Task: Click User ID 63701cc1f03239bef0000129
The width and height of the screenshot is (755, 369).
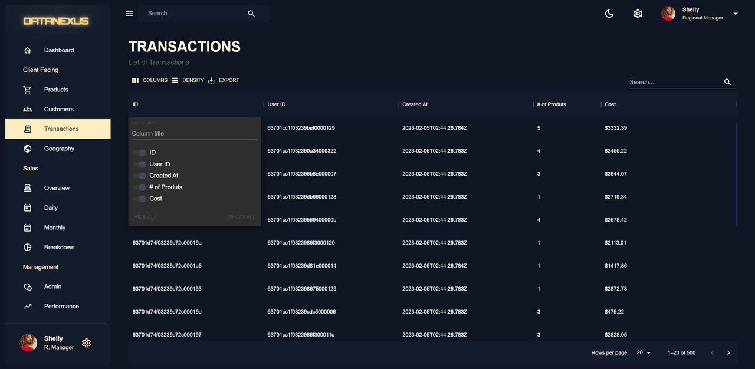Action: 301,128
